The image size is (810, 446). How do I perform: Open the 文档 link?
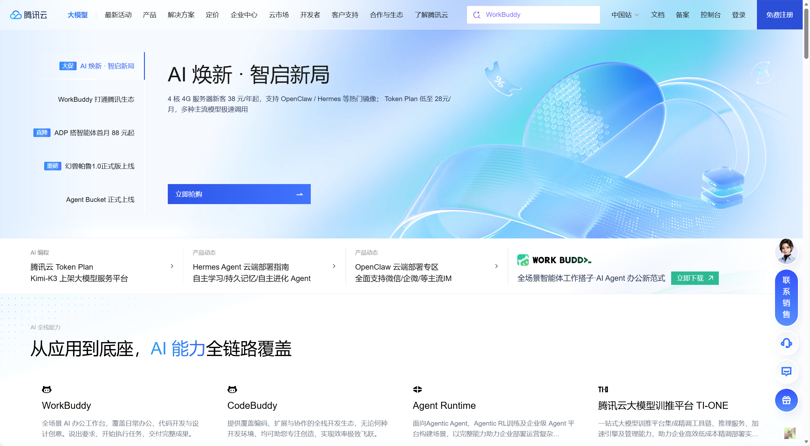[658, 15]
